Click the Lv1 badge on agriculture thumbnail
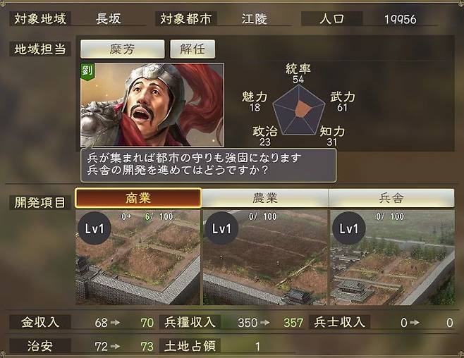464x358 pixels. (x=221, y=228)
